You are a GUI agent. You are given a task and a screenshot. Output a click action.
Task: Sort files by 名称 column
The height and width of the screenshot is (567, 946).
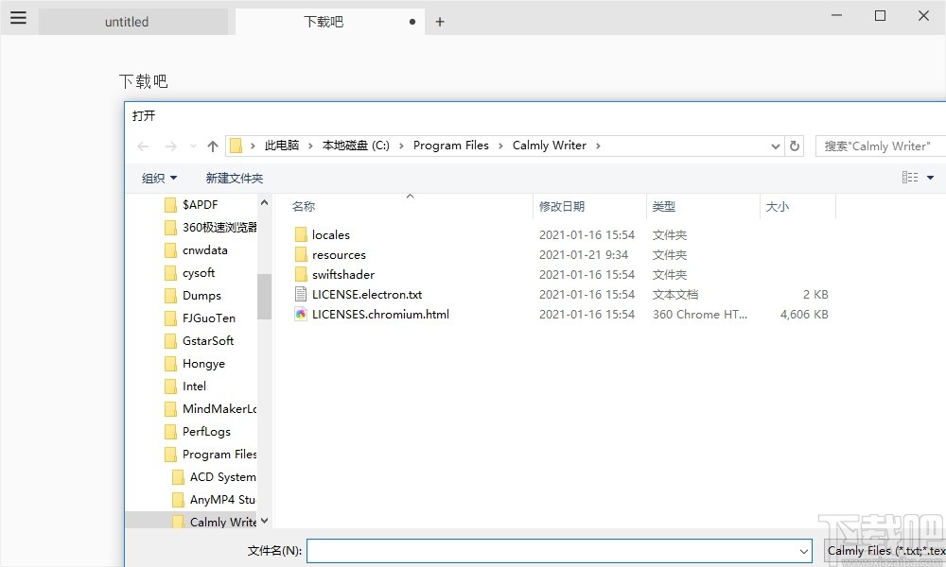tap(304, 207)
